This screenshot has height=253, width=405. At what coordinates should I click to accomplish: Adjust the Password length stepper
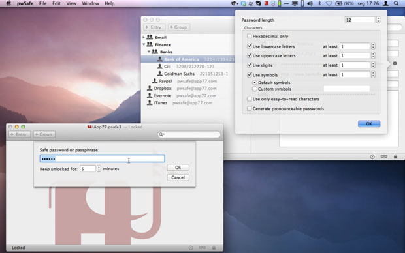378,20
